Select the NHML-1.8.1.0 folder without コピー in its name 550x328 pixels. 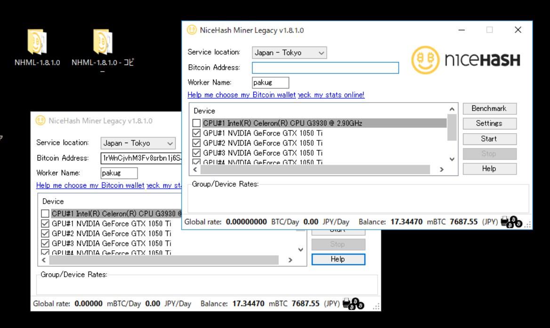(37, 48)
